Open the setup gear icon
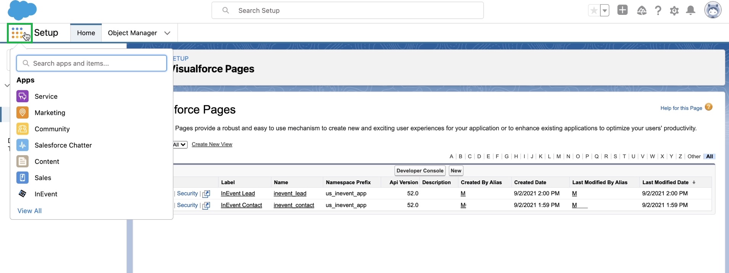The height and width of the screenshot is (273, 729). 675,11
